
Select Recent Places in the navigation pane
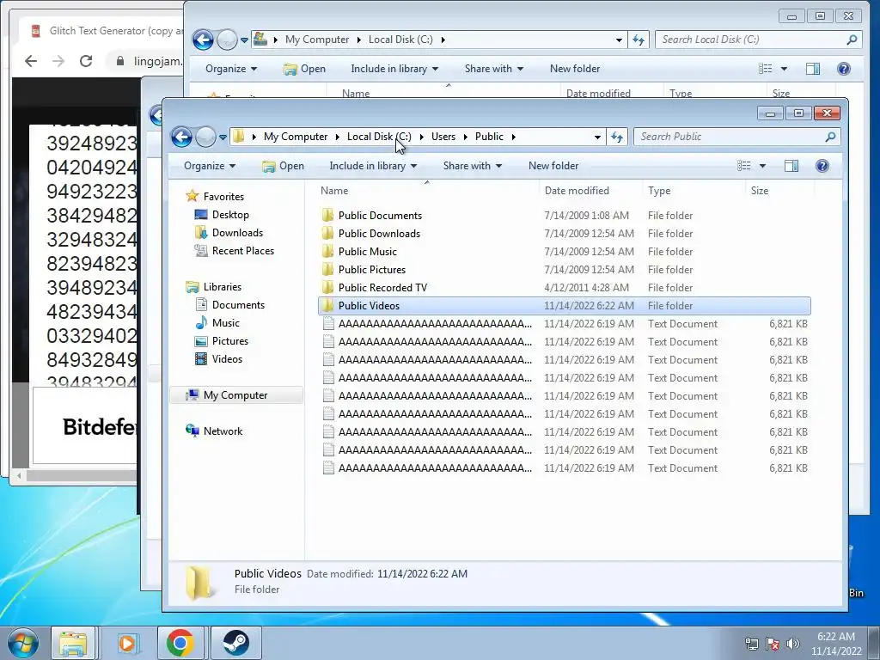pyautogui.click(x=242, y=251)
